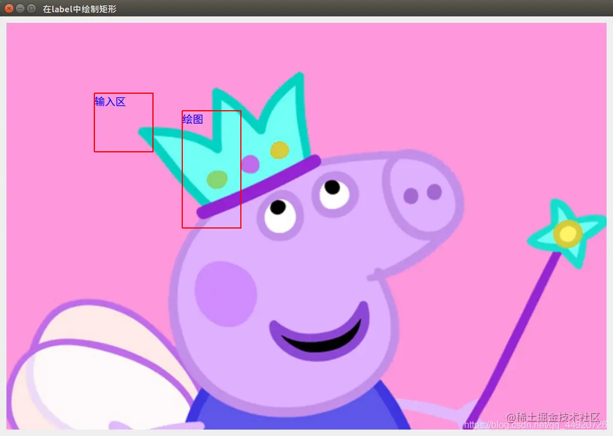
Task: Minimize the window with title bar button
Action: (21, 8)
